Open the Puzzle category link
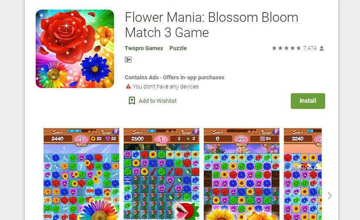 (x=178, y=48)
